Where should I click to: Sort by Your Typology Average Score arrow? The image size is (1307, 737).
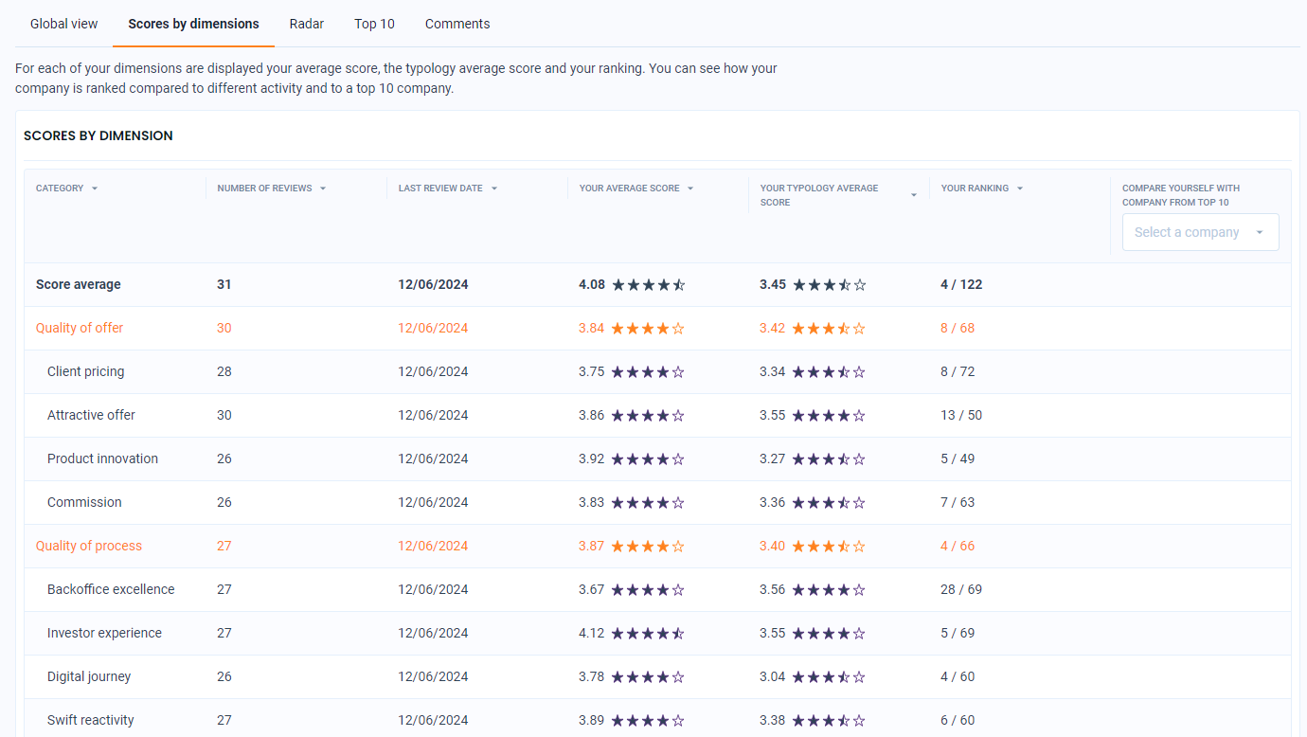point(914,195)
